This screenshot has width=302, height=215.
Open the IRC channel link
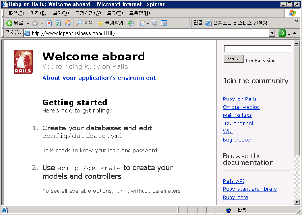238,123
